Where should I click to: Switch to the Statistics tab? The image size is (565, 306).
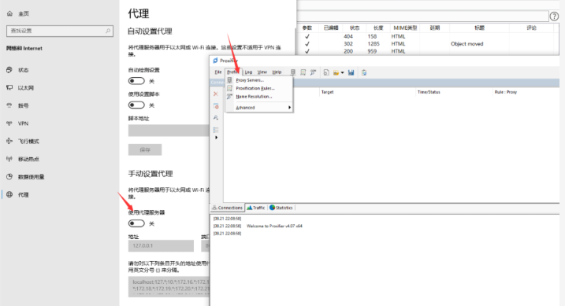[281, 208]
